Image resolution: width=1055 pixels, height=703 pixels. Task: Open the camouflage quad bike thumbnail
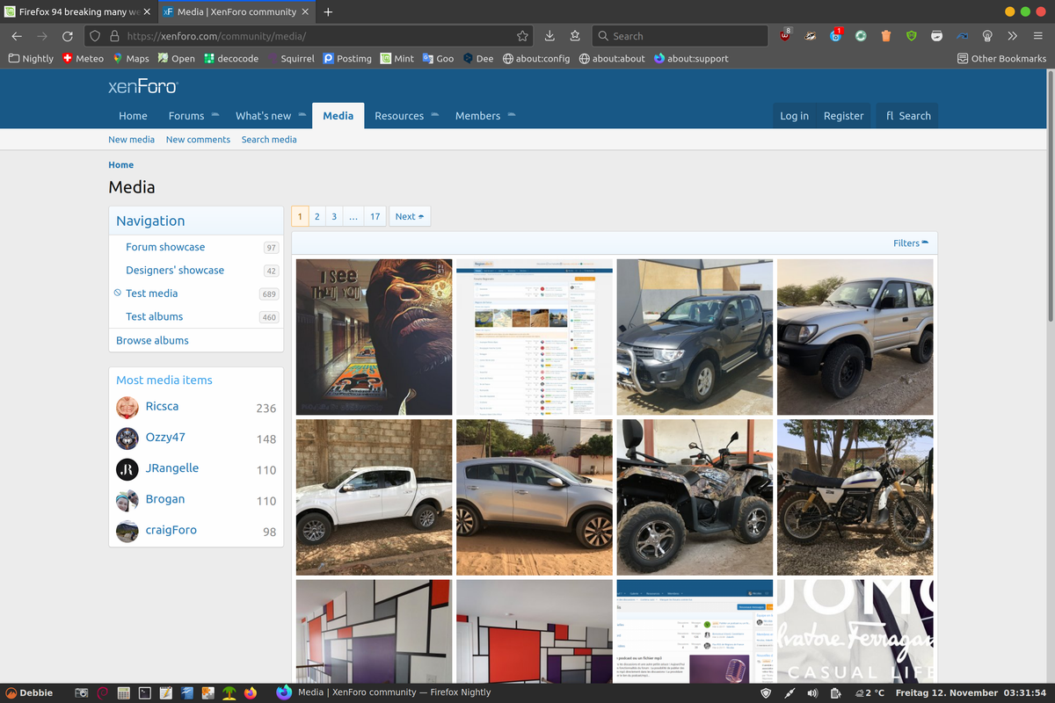(x=695, y=497)
